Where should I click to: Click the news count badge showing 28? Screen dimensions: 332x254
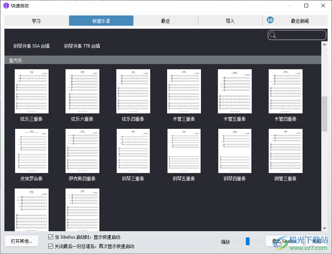click(270, 20)
